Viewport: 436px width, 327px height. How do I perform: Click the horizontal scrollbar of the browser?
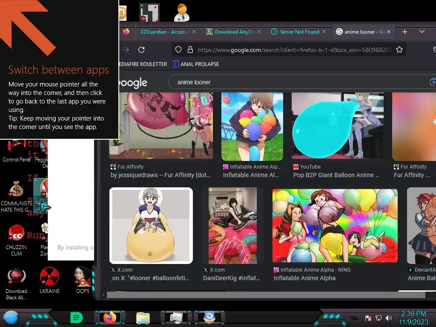click(266, 295)
